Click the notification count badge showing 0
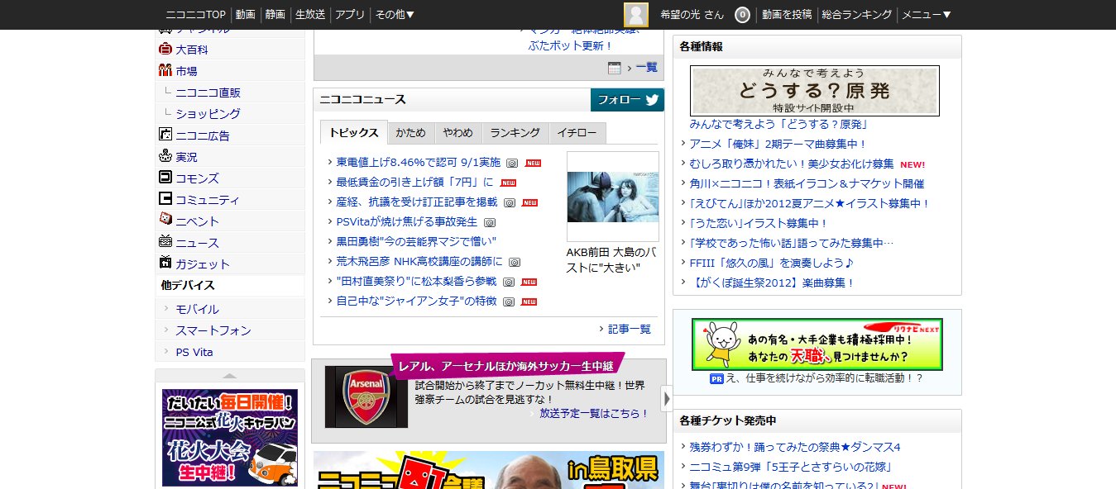The height and width of the screenshot is (489, 1116). 742,15
